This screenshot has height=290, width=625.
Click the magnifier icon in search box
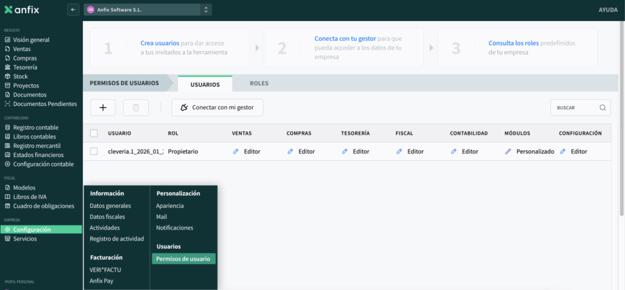(603, 107)
